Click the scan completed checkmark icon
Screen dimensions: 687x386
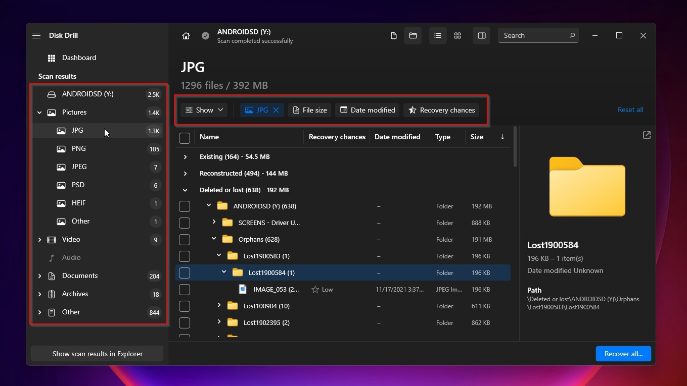point(205,35)
